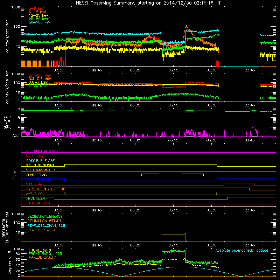280x280 pixels.
Task: Click the DECIMATION_ENERGY legend label
Action: (45, 216)
